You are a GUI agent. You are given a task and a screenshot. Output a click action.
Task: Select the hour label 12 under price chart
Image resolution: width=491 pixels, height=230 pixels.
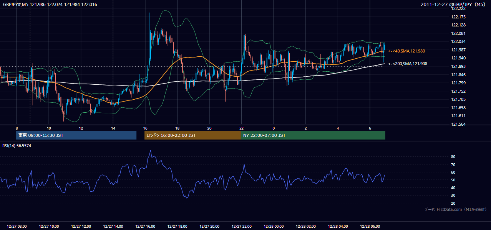click(x=81, y=128)
